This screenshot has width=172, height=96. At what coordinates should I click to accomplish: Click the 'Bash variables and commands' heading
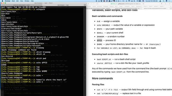pyautogui.click(x=107, y=16)
